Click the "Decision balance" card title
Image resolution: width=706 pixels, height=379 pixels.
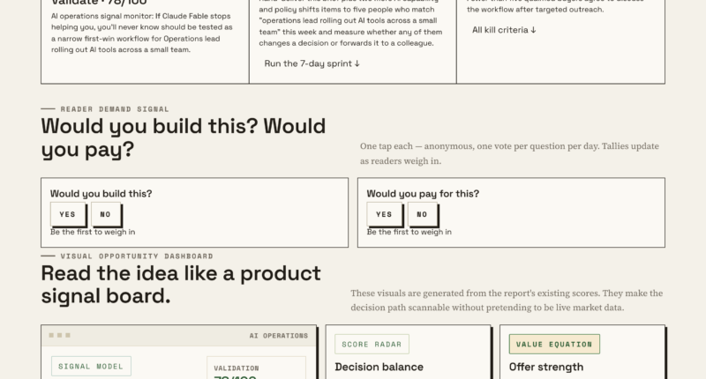(379, 367)
